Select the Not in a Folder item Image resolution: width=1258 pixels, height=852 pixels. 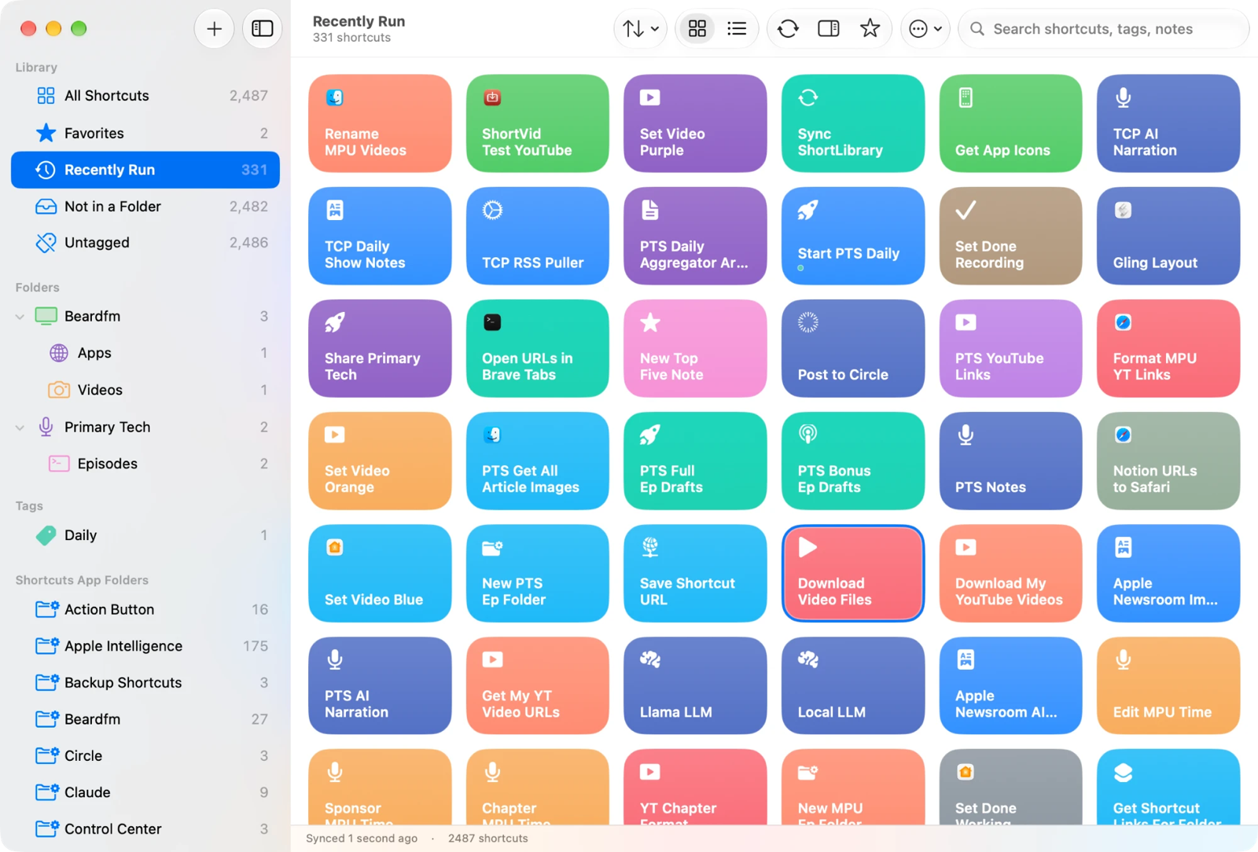(145, 206)
